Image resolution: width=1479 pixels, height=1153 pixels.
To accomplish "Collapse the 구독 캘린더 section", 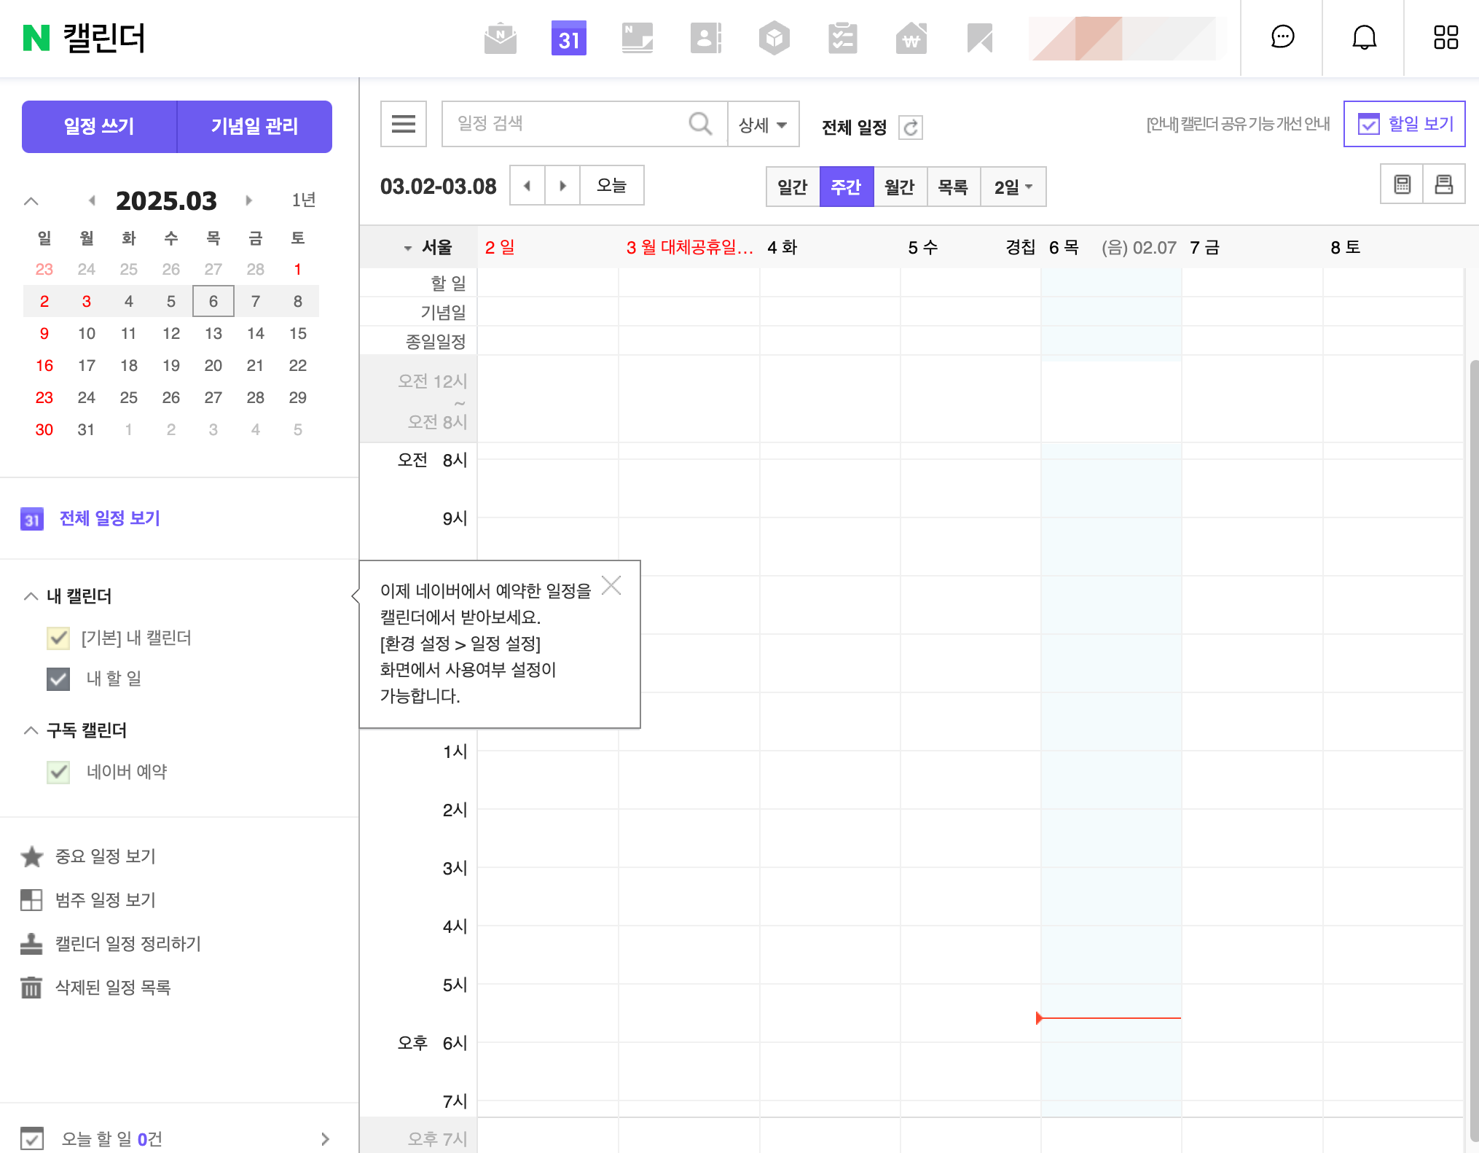I will tap(31, 730).
